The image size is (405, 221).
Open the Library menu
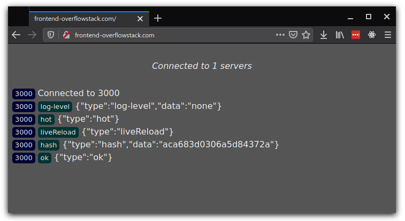(340, 35)
